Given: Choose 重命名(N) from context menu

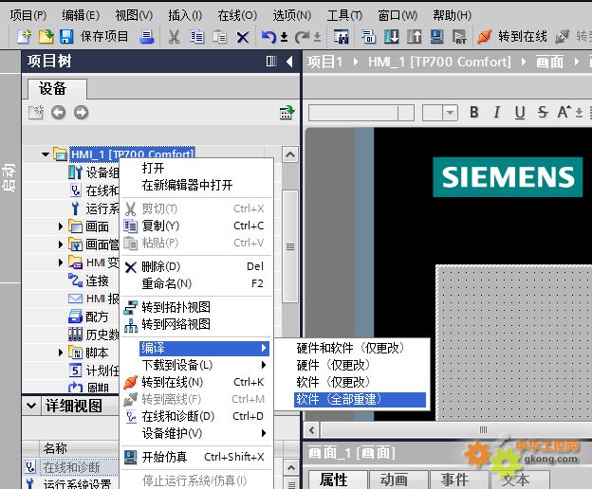Looking at the screenshot, I should (196, 283).
